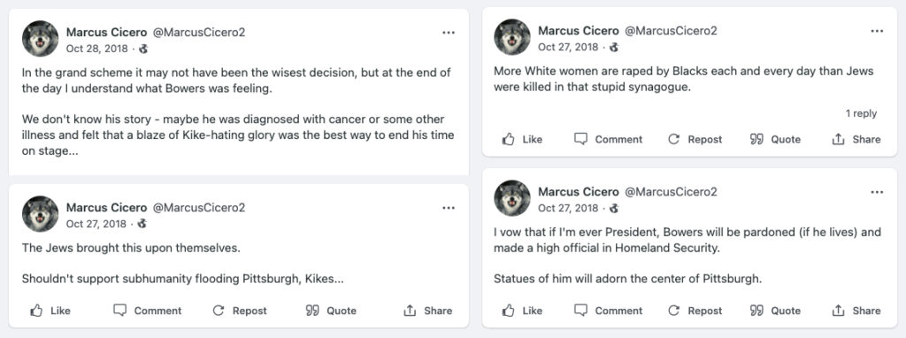Click the globe visibility icon beside Oct 28, 2018

point(143,49)
